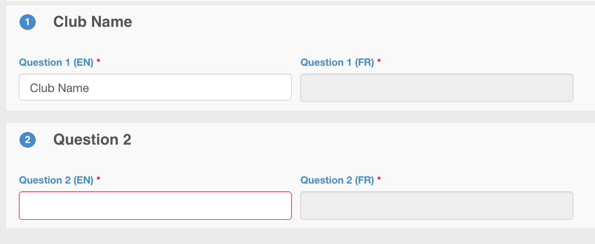595x244 pixels.
Task: Focus the field containing Club Name text
Action: coord(155,87)
